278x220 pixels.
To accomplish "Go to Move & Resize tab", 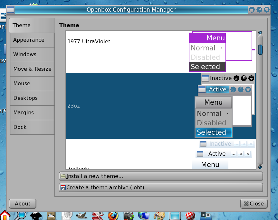I will tap(32, 69).
